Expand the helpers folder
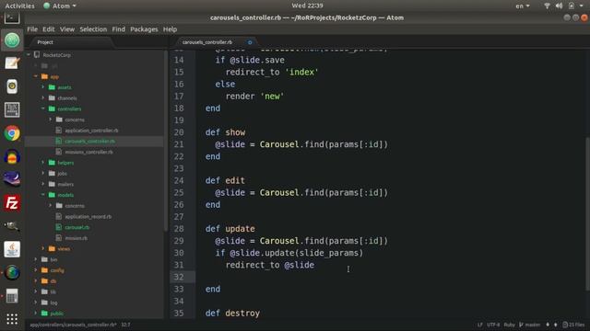Viewport: 590px width, 331px height. (x=43, y=163)
